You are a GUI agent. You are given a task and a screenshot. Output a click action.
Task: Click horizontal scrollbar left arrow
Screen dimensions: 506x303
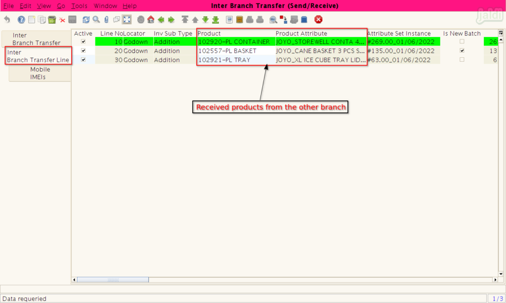pyautogui.click(x=74, y=280)
